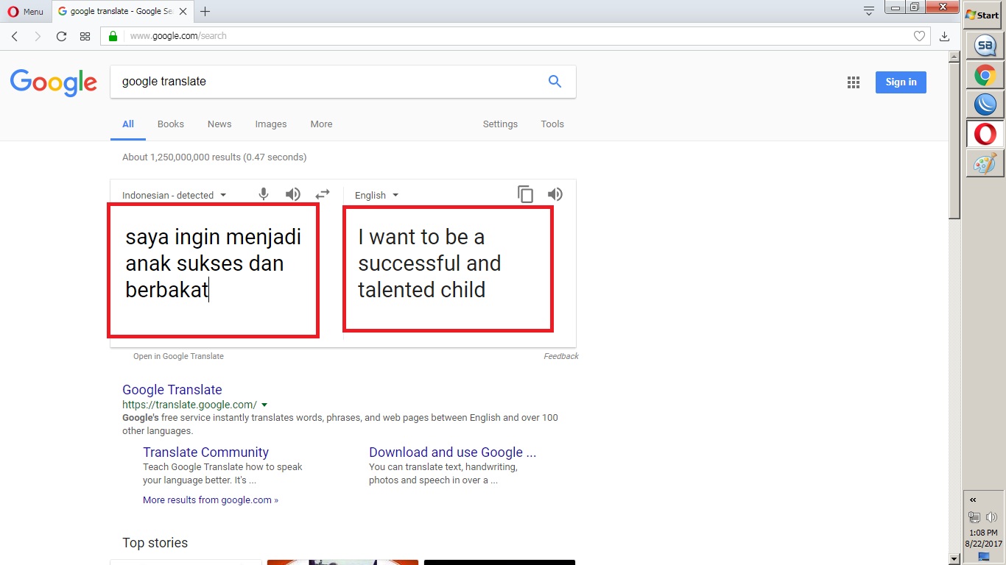Open a new tab with plus icon
This screenshot has width=1006, height=565.
pos(205,11)
